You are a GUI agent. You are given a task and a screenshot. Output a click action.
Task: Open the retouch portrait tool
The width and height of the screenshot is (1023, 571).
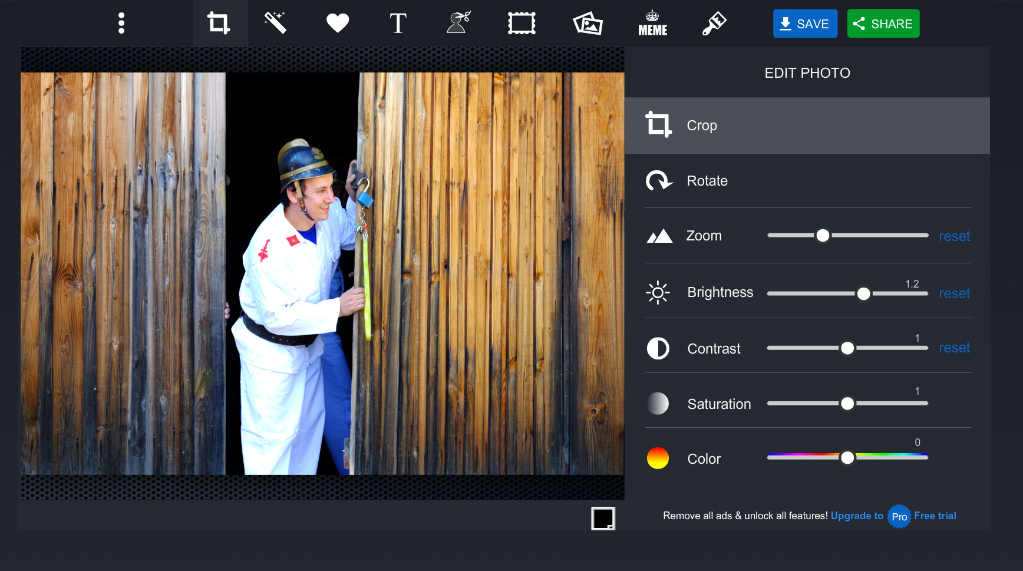tap(459, 24)
